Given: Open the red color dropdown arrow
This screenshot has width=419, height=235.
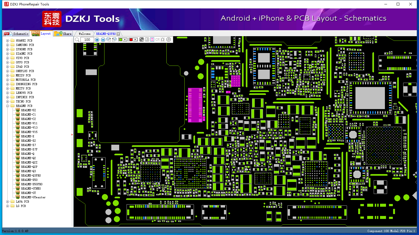Looking at the screenshot, I should [x=135, y=40].
